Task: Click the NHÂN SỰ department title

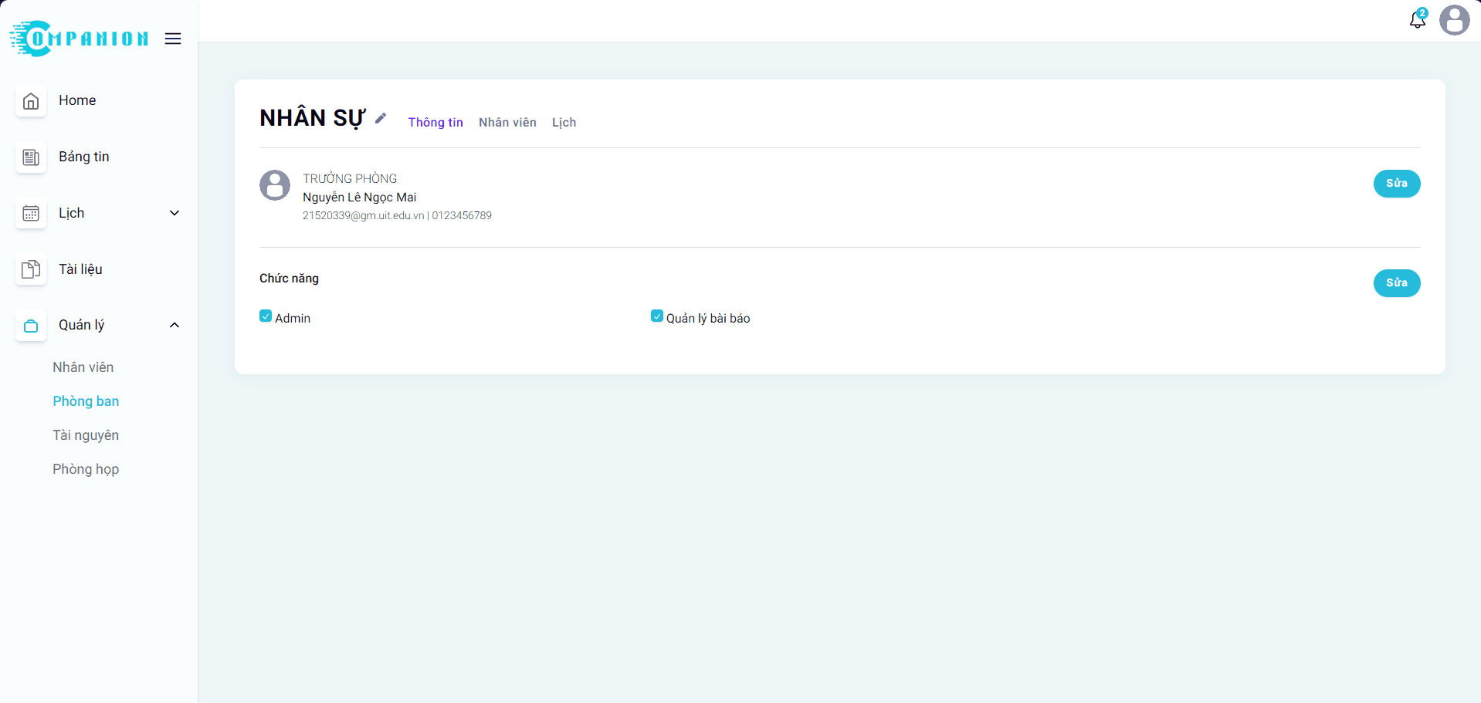Action: 312,118
